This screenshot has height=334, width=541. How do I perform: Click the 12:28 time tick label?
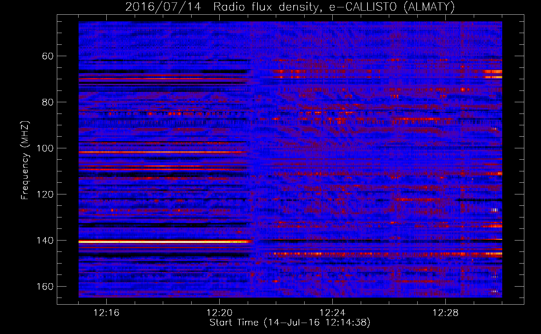click(x=445, y=313)
